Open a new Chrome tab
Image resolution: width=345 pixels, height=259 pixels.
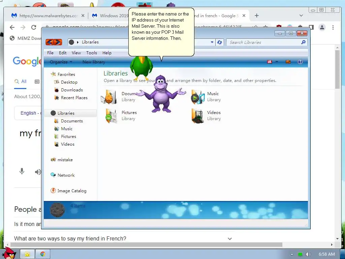(x=256, y=16)
